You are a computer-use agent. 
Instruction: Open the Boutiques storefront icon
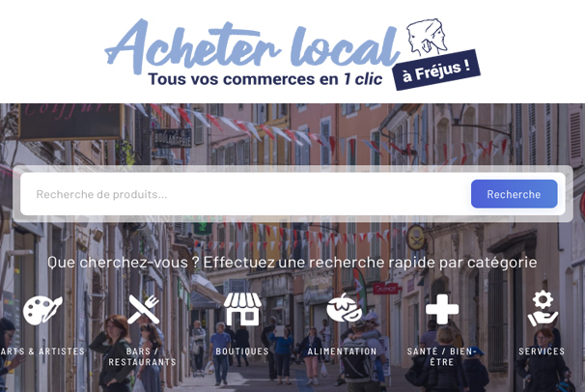242,309
